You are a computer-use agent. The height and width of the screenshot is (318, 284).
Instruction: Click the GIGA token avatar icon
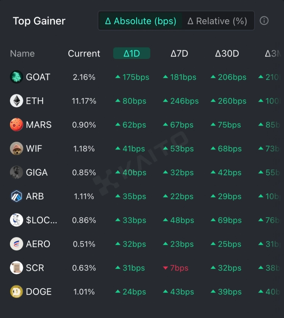click(x=16, y=172)
